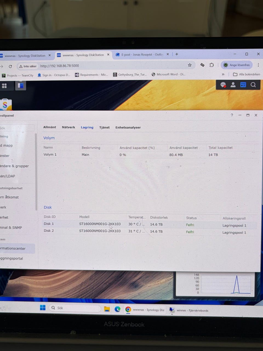Select the Disk 1 row

pyautogui.click(x=150, y=224)
